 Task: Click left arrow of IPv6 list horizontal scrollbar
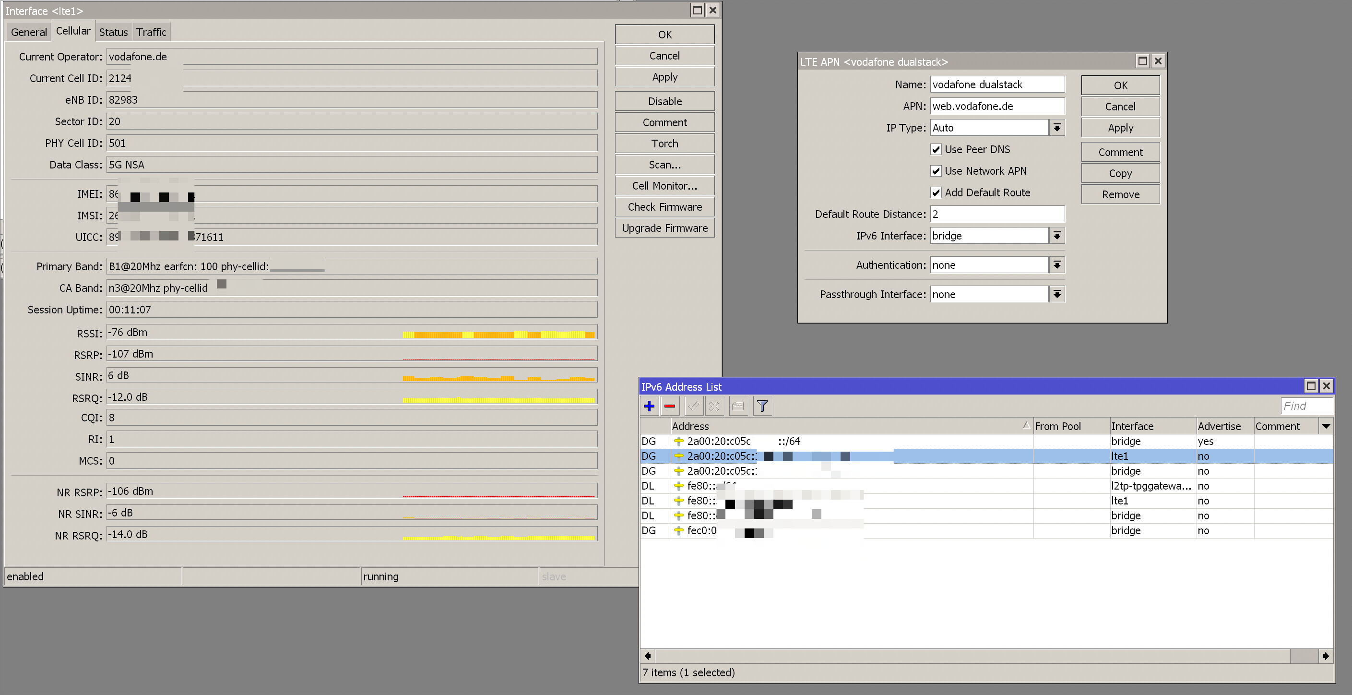click(648, 656)
